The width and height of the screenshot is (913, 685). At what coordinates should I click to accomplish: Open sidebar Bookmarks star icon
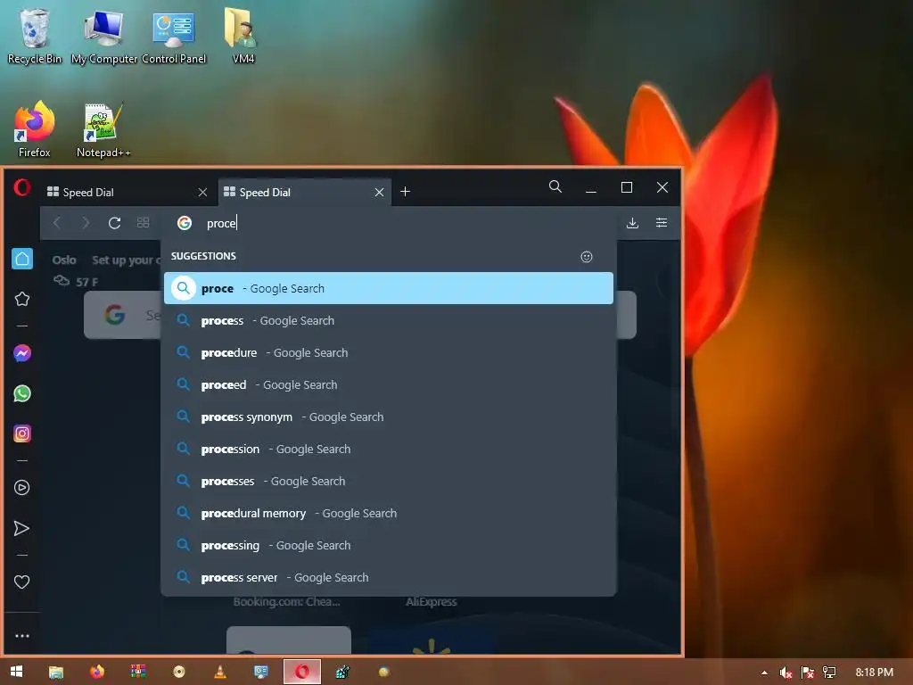coord(22,299)
